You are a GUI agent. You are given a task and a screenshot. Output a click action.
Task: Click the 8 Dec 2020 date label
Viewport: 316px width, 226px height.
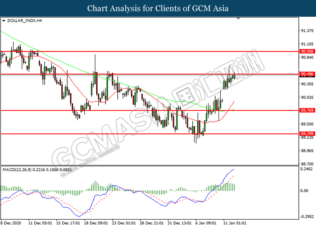tap(11, 223)
